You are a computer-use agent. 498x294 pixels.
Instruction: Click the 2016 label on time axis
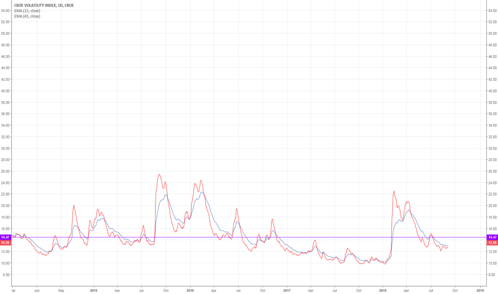[190, 290]
